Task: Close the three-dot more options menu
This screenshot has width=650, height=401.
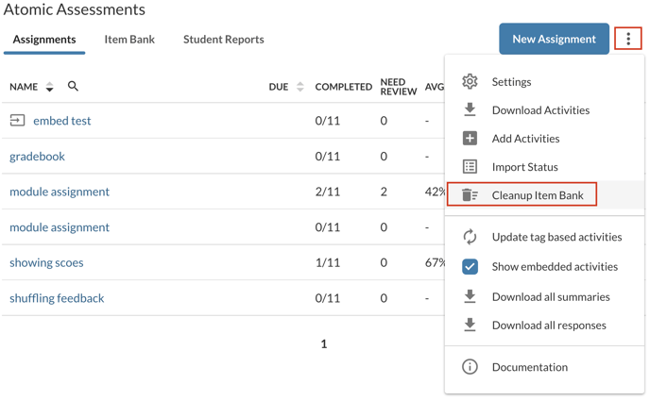Action: click(x=628, y=39)
